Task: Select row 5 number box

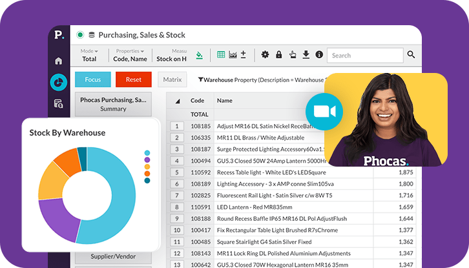Action: point(176,172)
